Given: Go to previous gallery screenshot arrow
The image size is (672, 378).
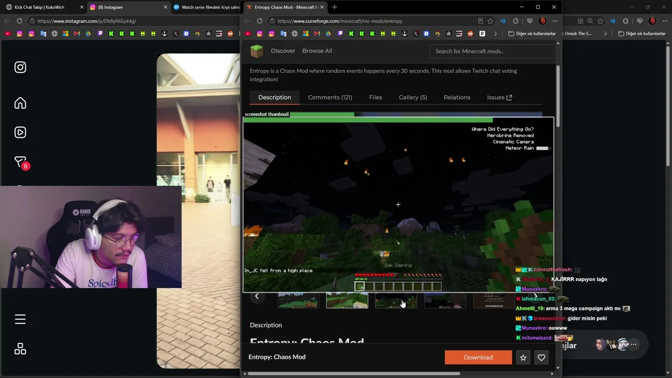Looking at the screenshot, I should 257,296.
